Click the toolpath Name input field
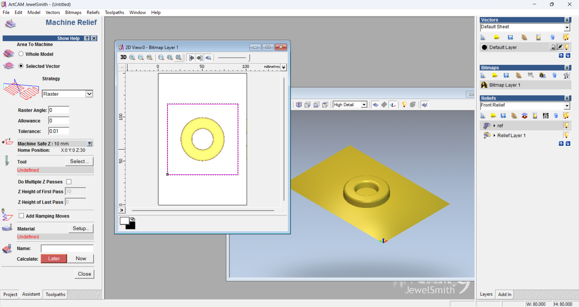579x307 pixels. 67,249
